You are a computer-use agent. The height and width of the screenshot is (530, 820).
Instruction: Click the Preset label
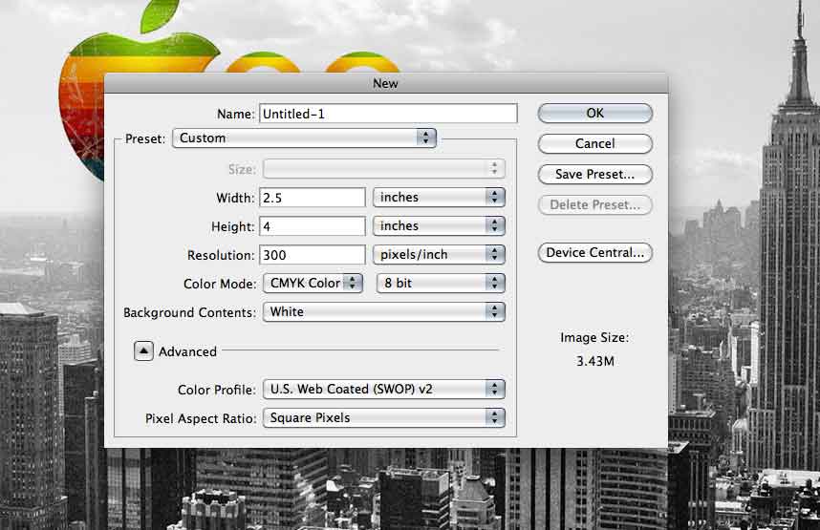click(145, 139)
